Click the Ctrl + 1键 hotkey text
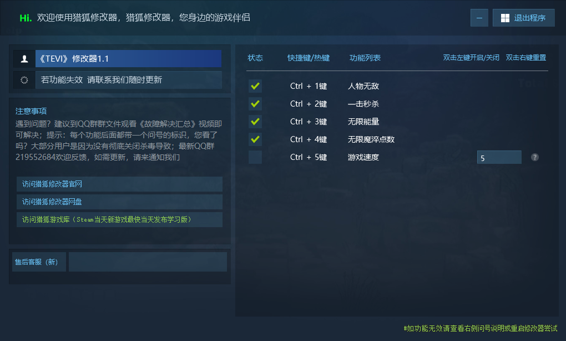The image size is (566, 341). tap(309, 86)
